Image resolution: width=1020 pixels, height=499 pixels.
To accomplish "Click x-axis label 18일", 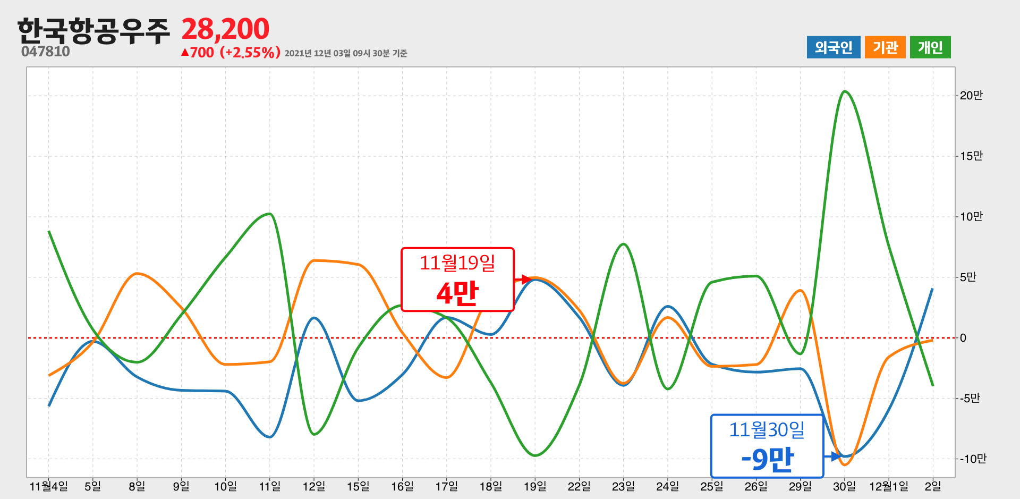I will coord(491,486).
